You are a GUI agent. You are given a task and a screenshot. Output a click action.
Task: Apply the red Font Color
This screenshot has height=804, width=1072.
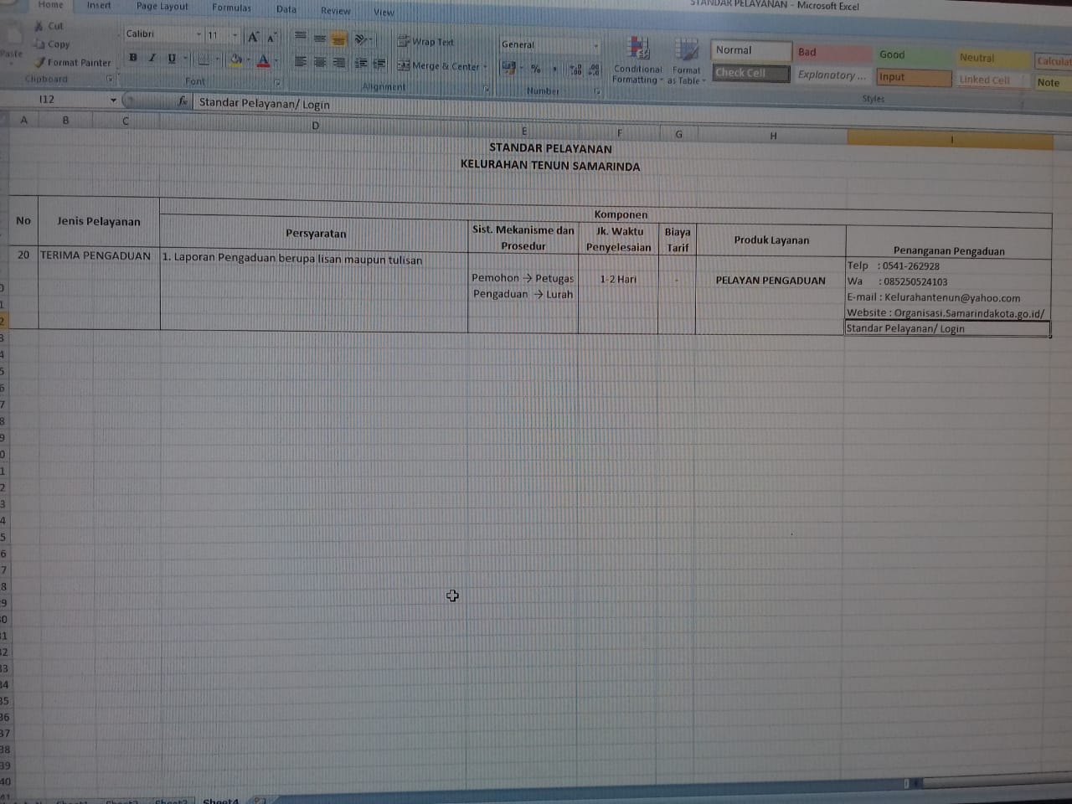pos(263,60)
